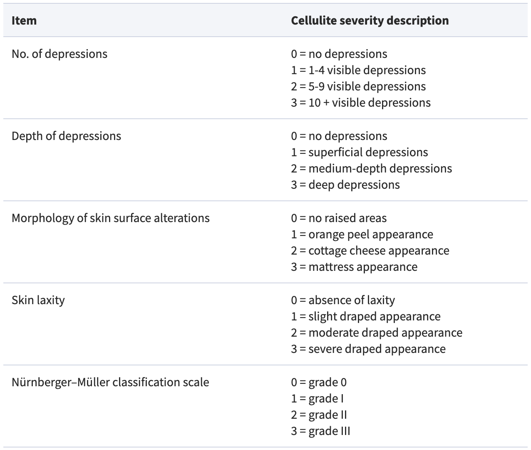This screenshot has height=450, width=531.
Task: Click the "Item" column header
Action: [24, 20]
